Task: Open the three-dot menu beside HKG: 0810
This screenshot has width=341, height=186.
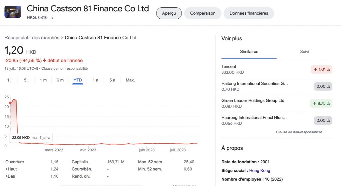Action: (52, 17)
